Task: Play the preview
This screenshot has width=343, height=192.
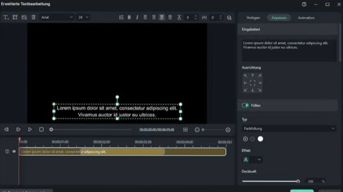Action: click(30, 129)
